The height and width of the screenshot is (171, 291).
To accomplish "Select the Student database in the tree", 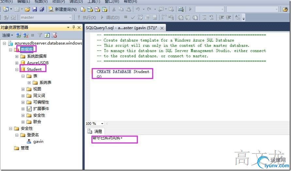I will coord(34,69).
